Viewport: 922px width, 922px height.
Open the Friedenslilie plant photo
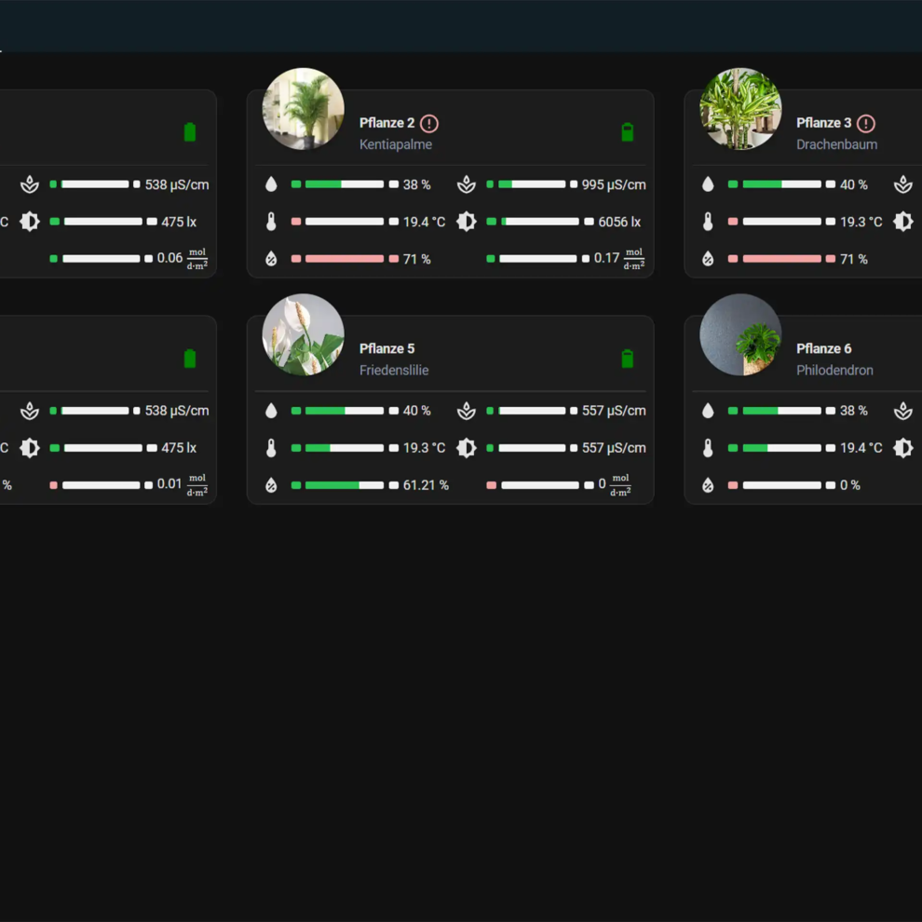303,334
